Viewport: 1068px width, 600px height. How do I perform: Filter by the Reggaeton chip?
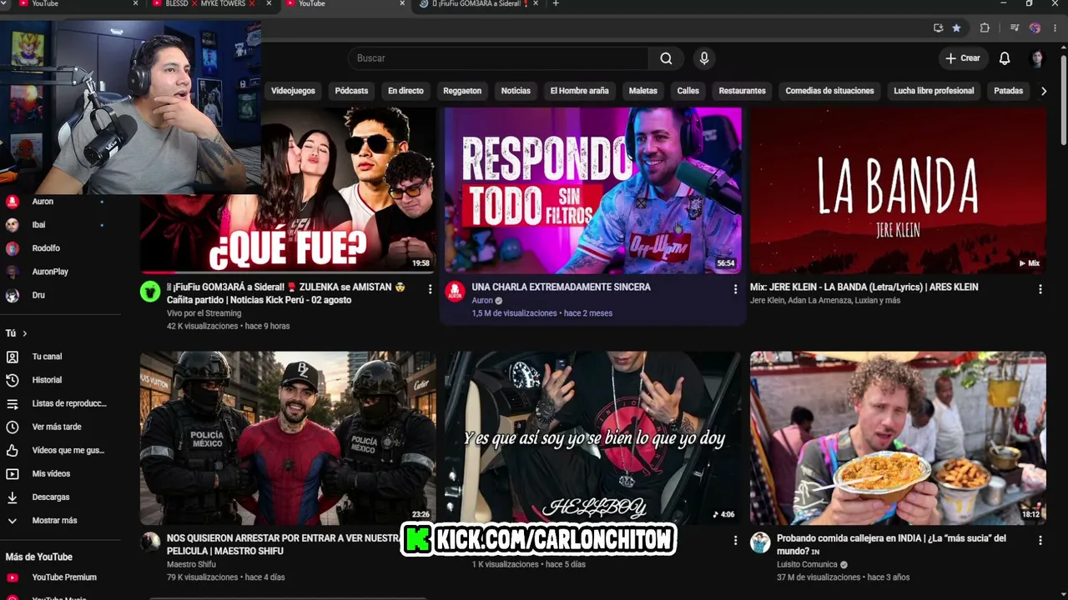462,91
